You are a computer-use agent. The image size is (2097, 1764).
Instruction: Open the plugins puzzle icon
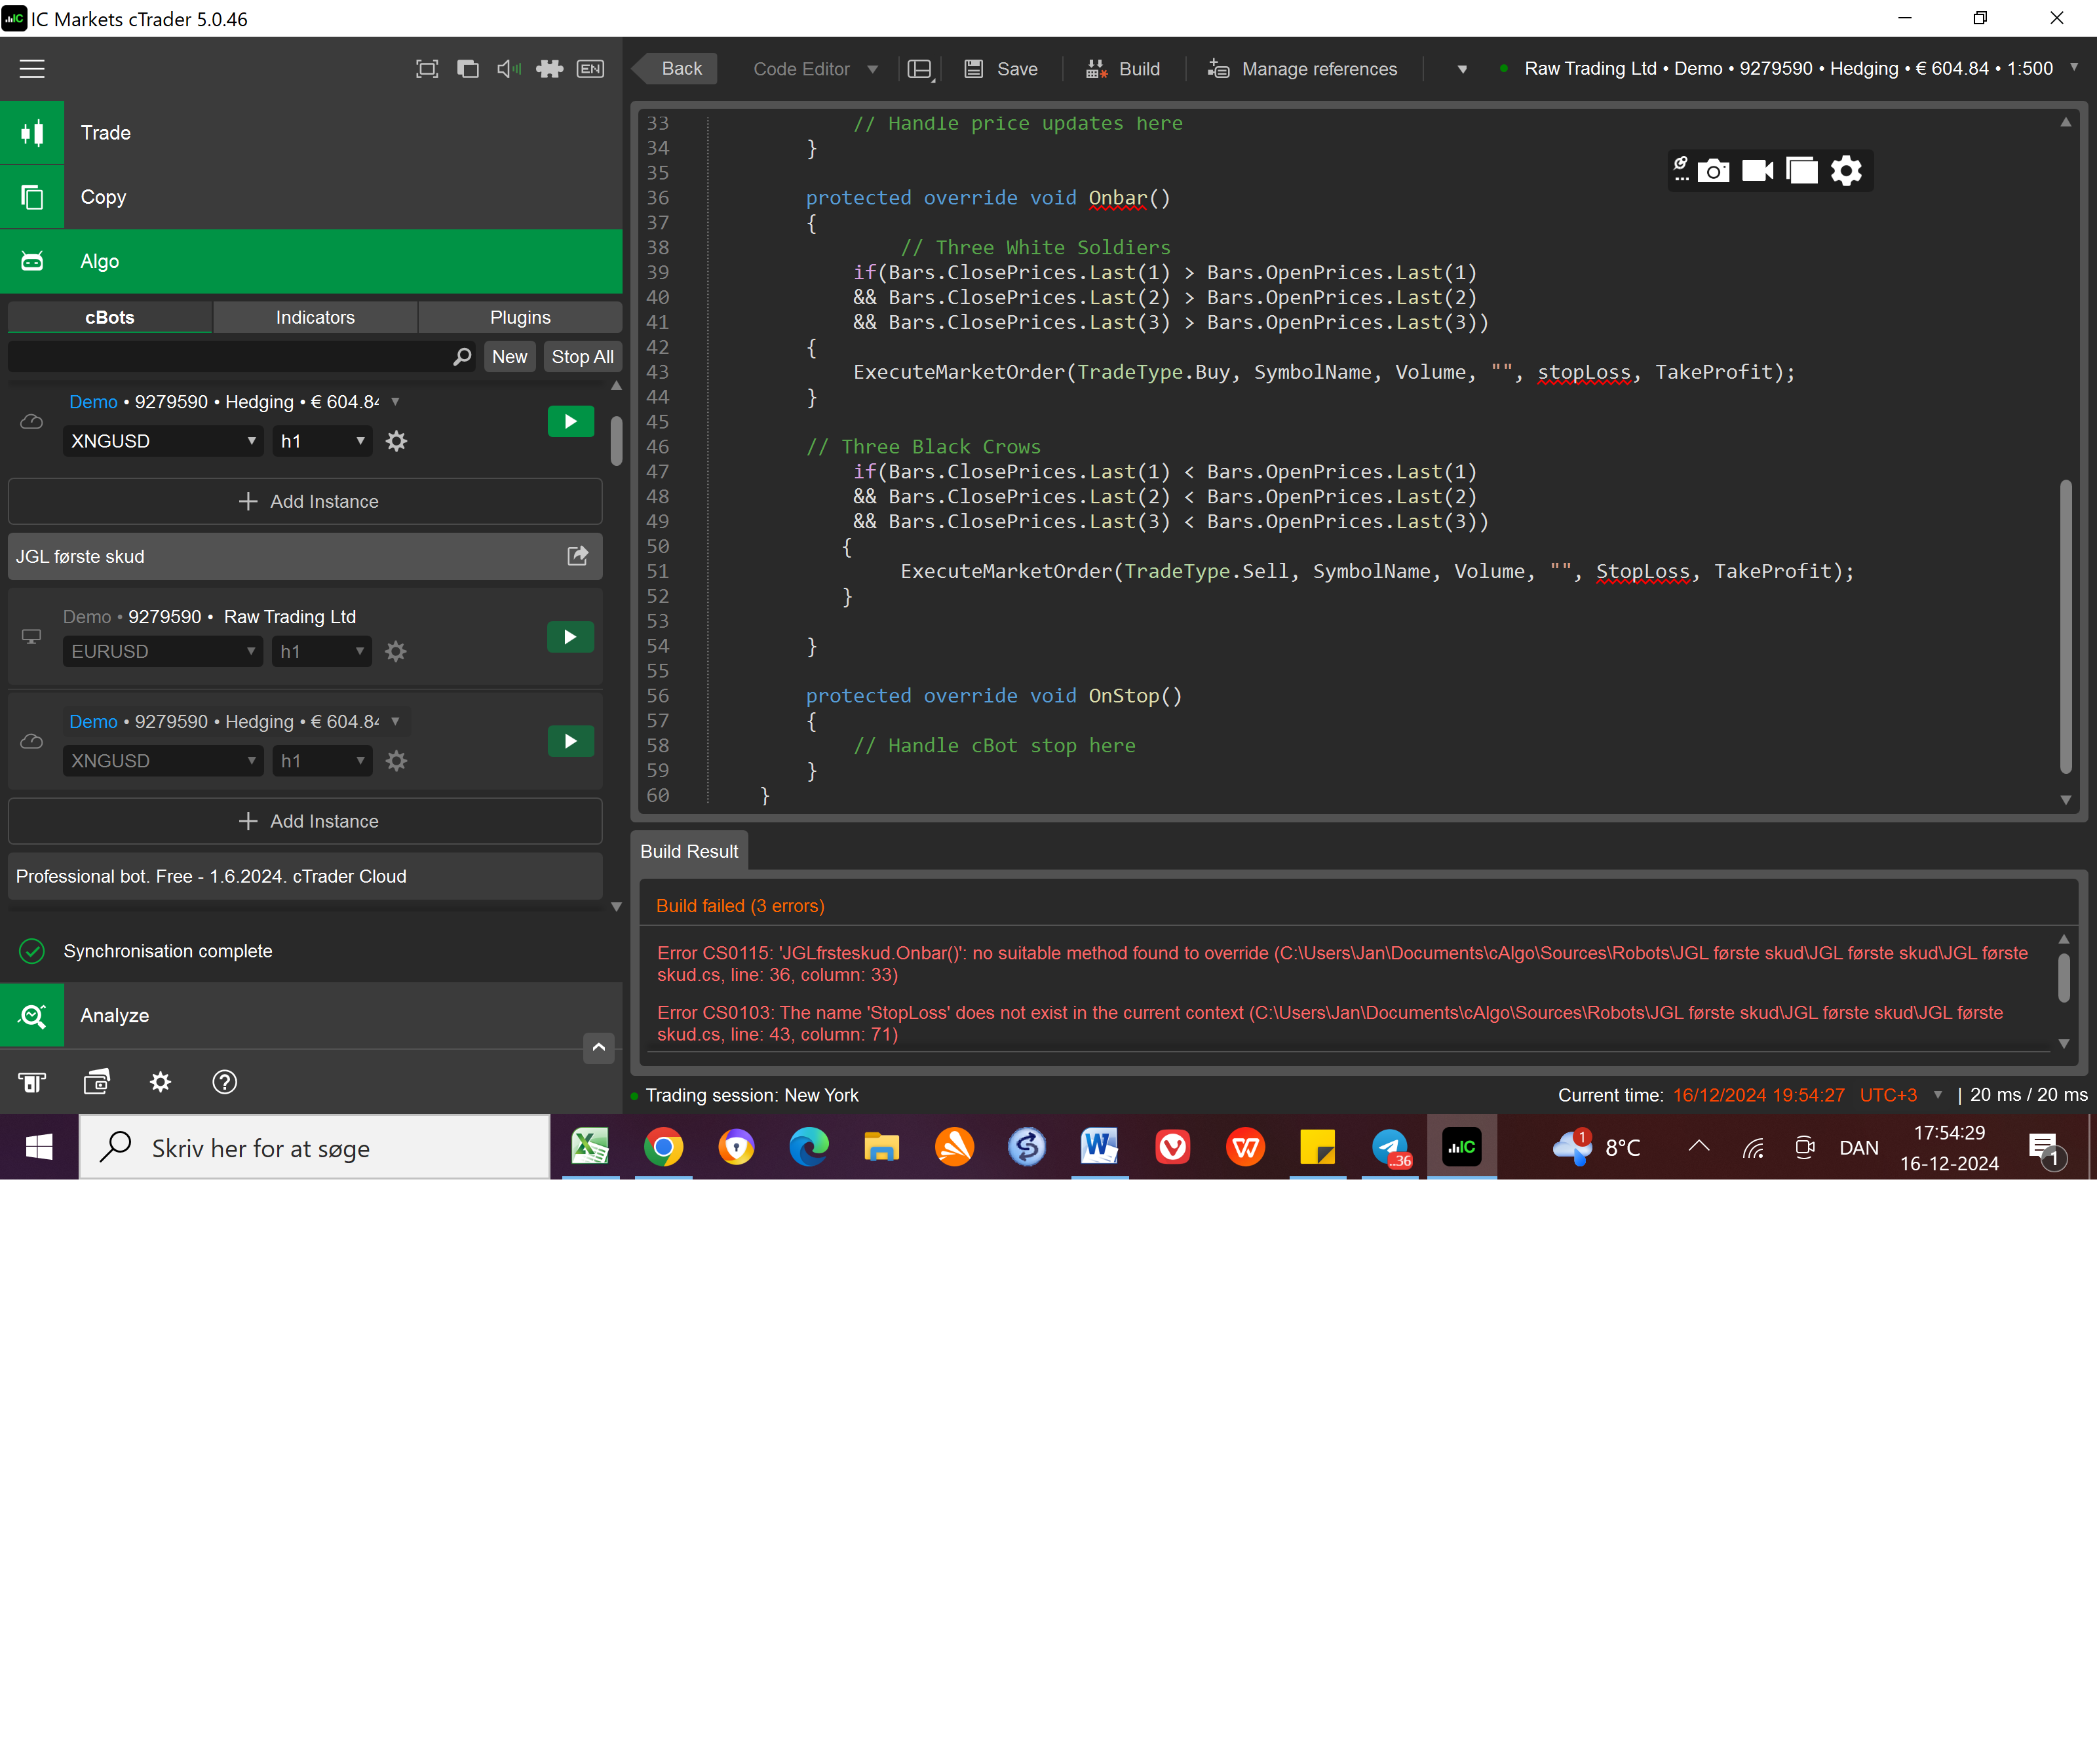pos(549,69)
